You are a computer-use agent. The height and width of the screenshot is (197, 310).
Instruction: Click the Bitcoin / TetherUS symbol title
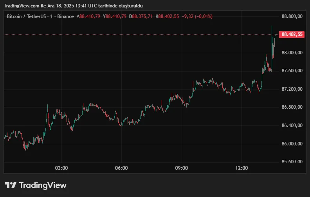coord(29,16)
